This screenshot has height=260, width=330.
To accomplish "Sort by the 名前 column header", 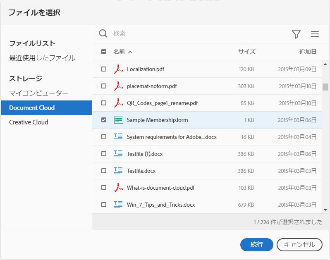I will [x=119, y=52].
